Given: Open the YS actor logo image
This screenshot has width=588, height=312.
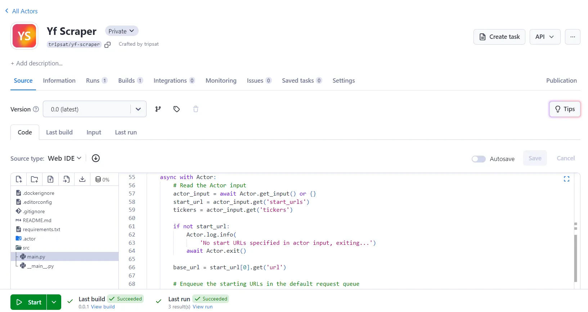Looking at the screenshot, I should click(24, 36).
